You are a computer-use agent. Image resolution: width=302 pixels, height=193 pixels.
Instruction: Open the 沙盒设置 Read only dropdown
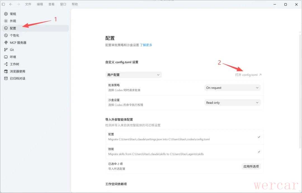(x=232, y=103)
